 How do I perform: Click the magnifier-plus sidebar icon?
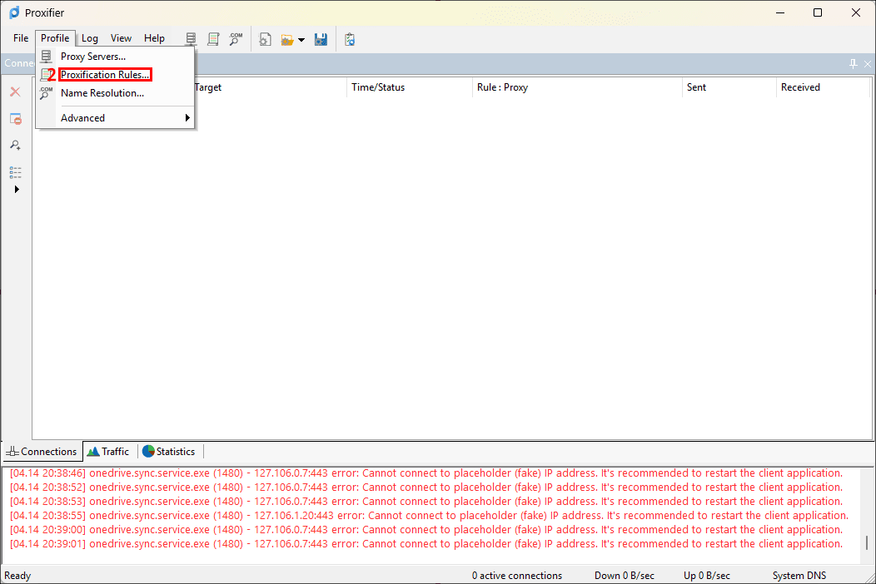tap(16, 145)
